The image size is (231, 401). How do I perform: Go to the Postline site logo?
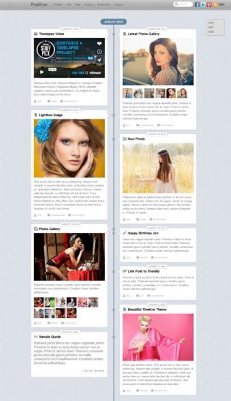click(x=39, y=5)
